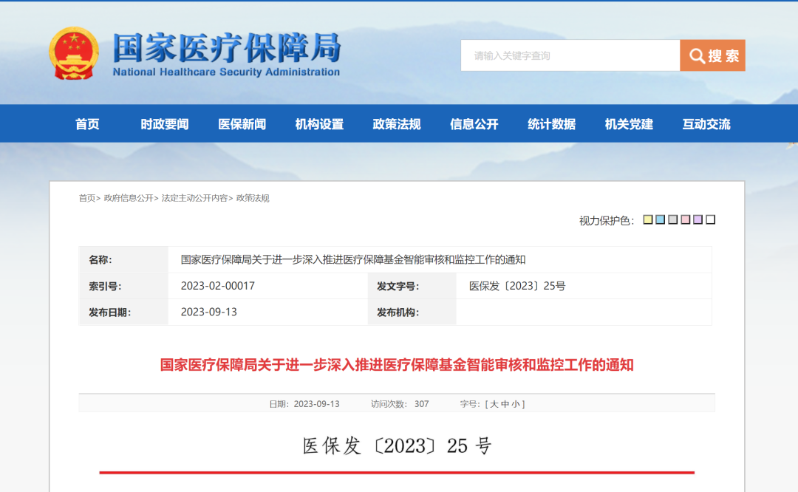Click the 日期: 2023-09-13 text under the title
Screen dimensions: 798x492
[304, 404]
